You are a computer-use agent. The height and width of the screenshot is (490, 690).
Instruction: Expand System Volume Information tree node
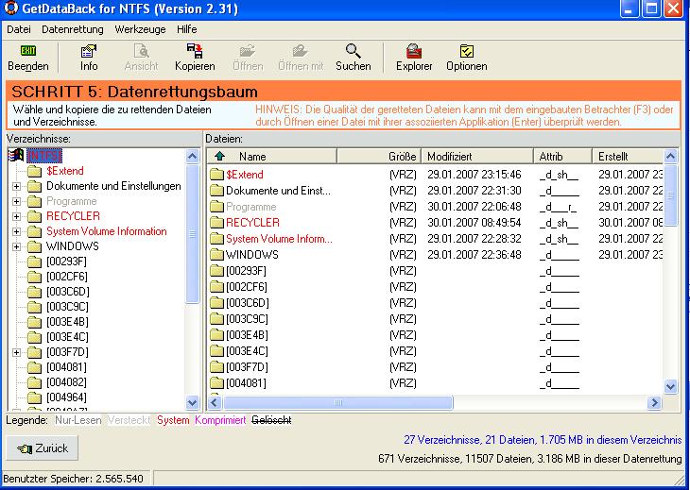click(16, 231)
